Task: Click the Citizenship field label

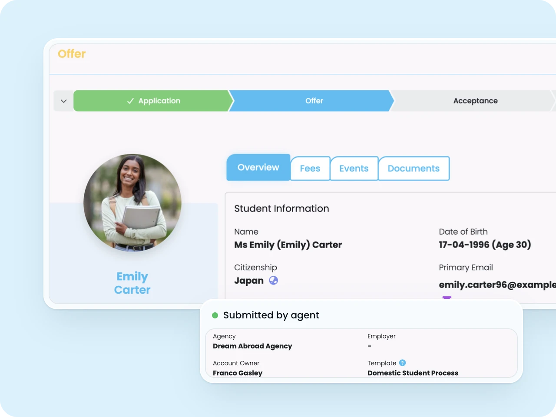Action: click(255, 268)
